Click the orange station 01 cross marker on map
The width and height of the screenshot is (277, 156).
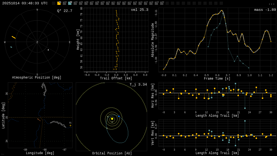click(x=70, y=125)
